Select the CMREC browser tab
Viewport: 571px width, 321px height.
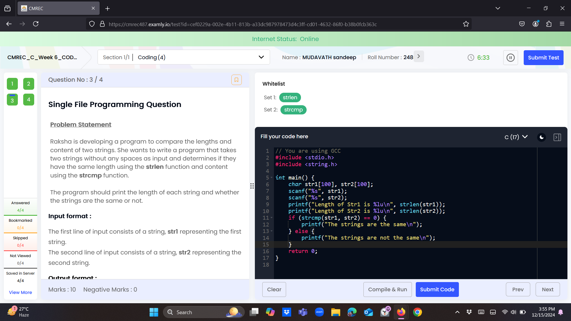tap(59, 8)
